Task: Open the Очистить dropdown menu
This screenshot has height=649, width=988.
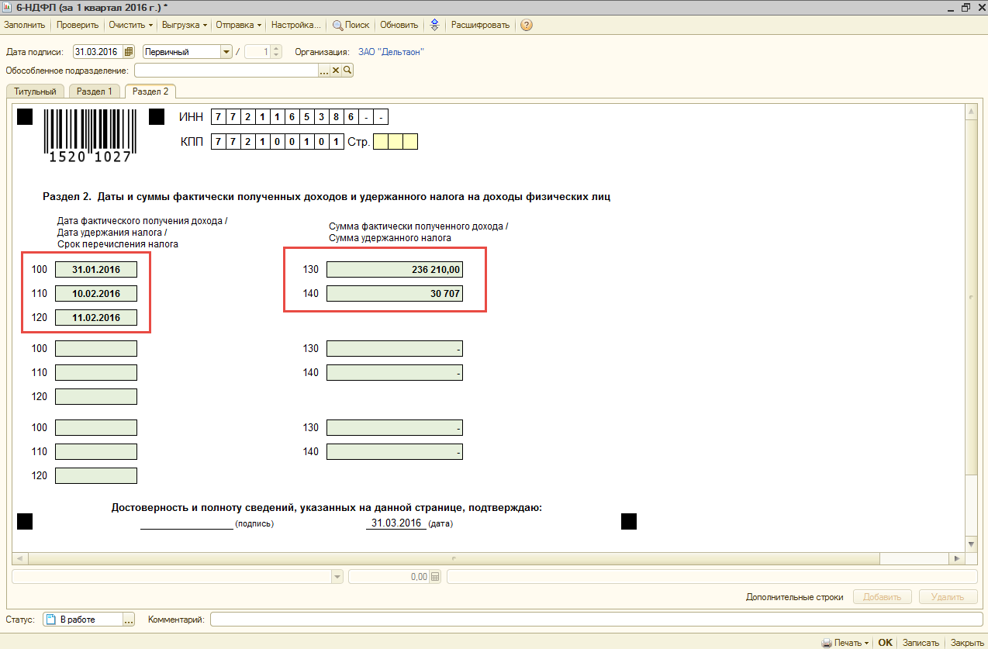Action: (x=130, y=25)
